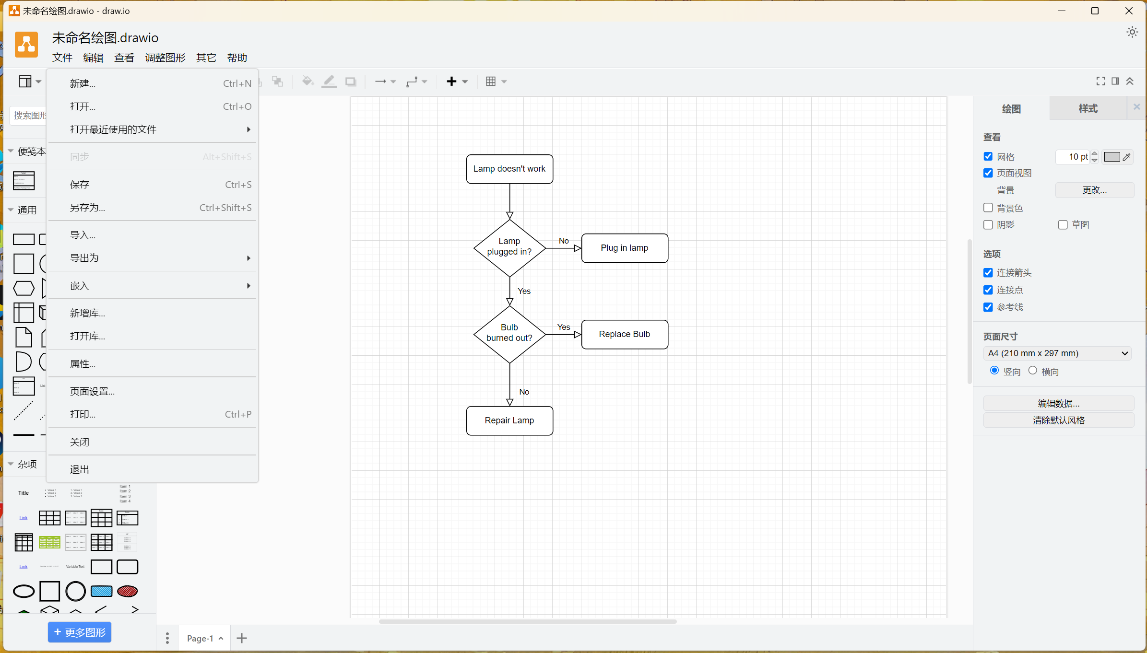Click the 编辑数据 button
The width and height of the screenshot is (1147, 653).
point(1058,403)
